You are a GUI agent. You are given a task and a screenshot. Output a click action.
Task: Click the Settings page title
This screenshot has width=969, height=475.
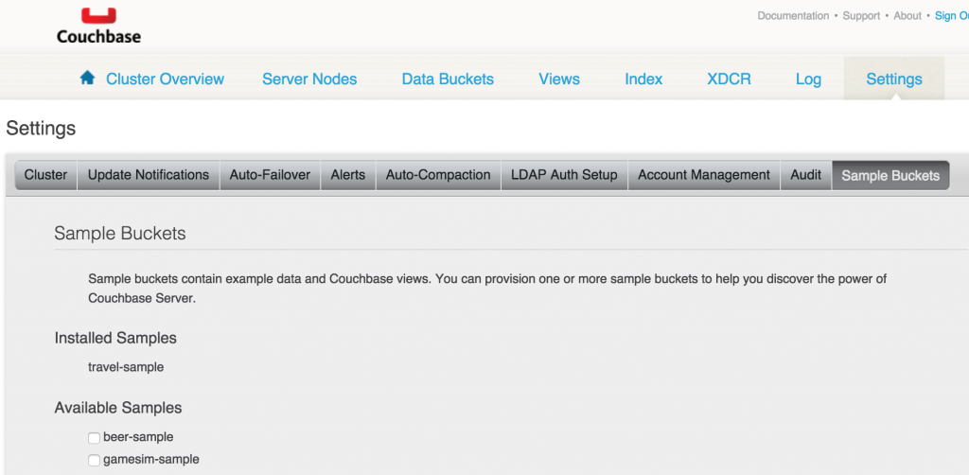coord(41,129)
